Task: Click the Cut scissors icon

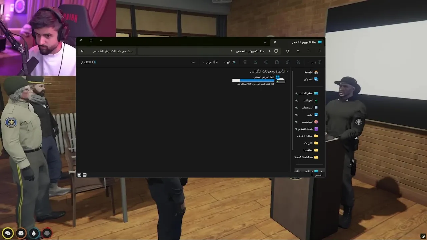Action: (x=298, y=62)
